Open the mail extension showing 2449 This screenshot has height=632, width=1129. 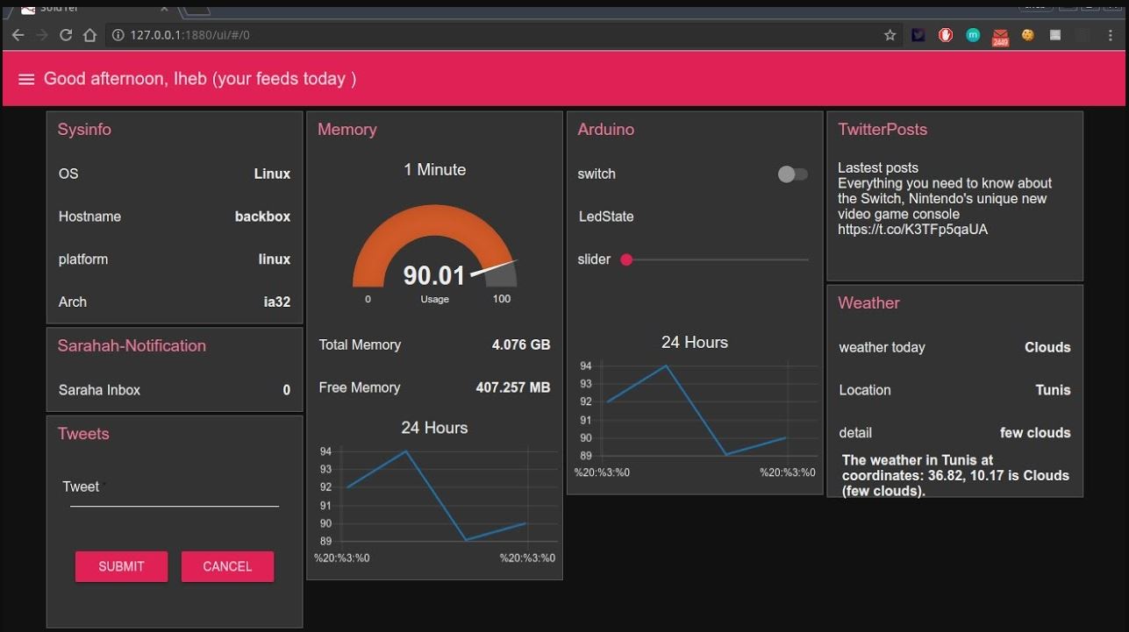1000,37
